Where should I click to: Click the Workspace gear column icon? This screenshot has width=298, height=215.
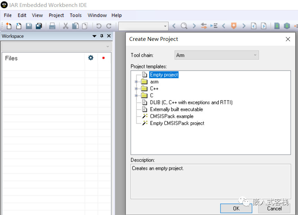pyautogui.click(x=91, y=58)
